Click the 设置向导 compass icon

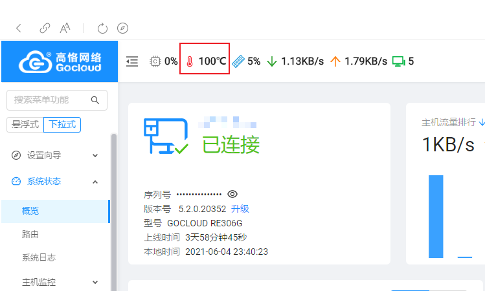pyautogui.click(x=16, y=155)
